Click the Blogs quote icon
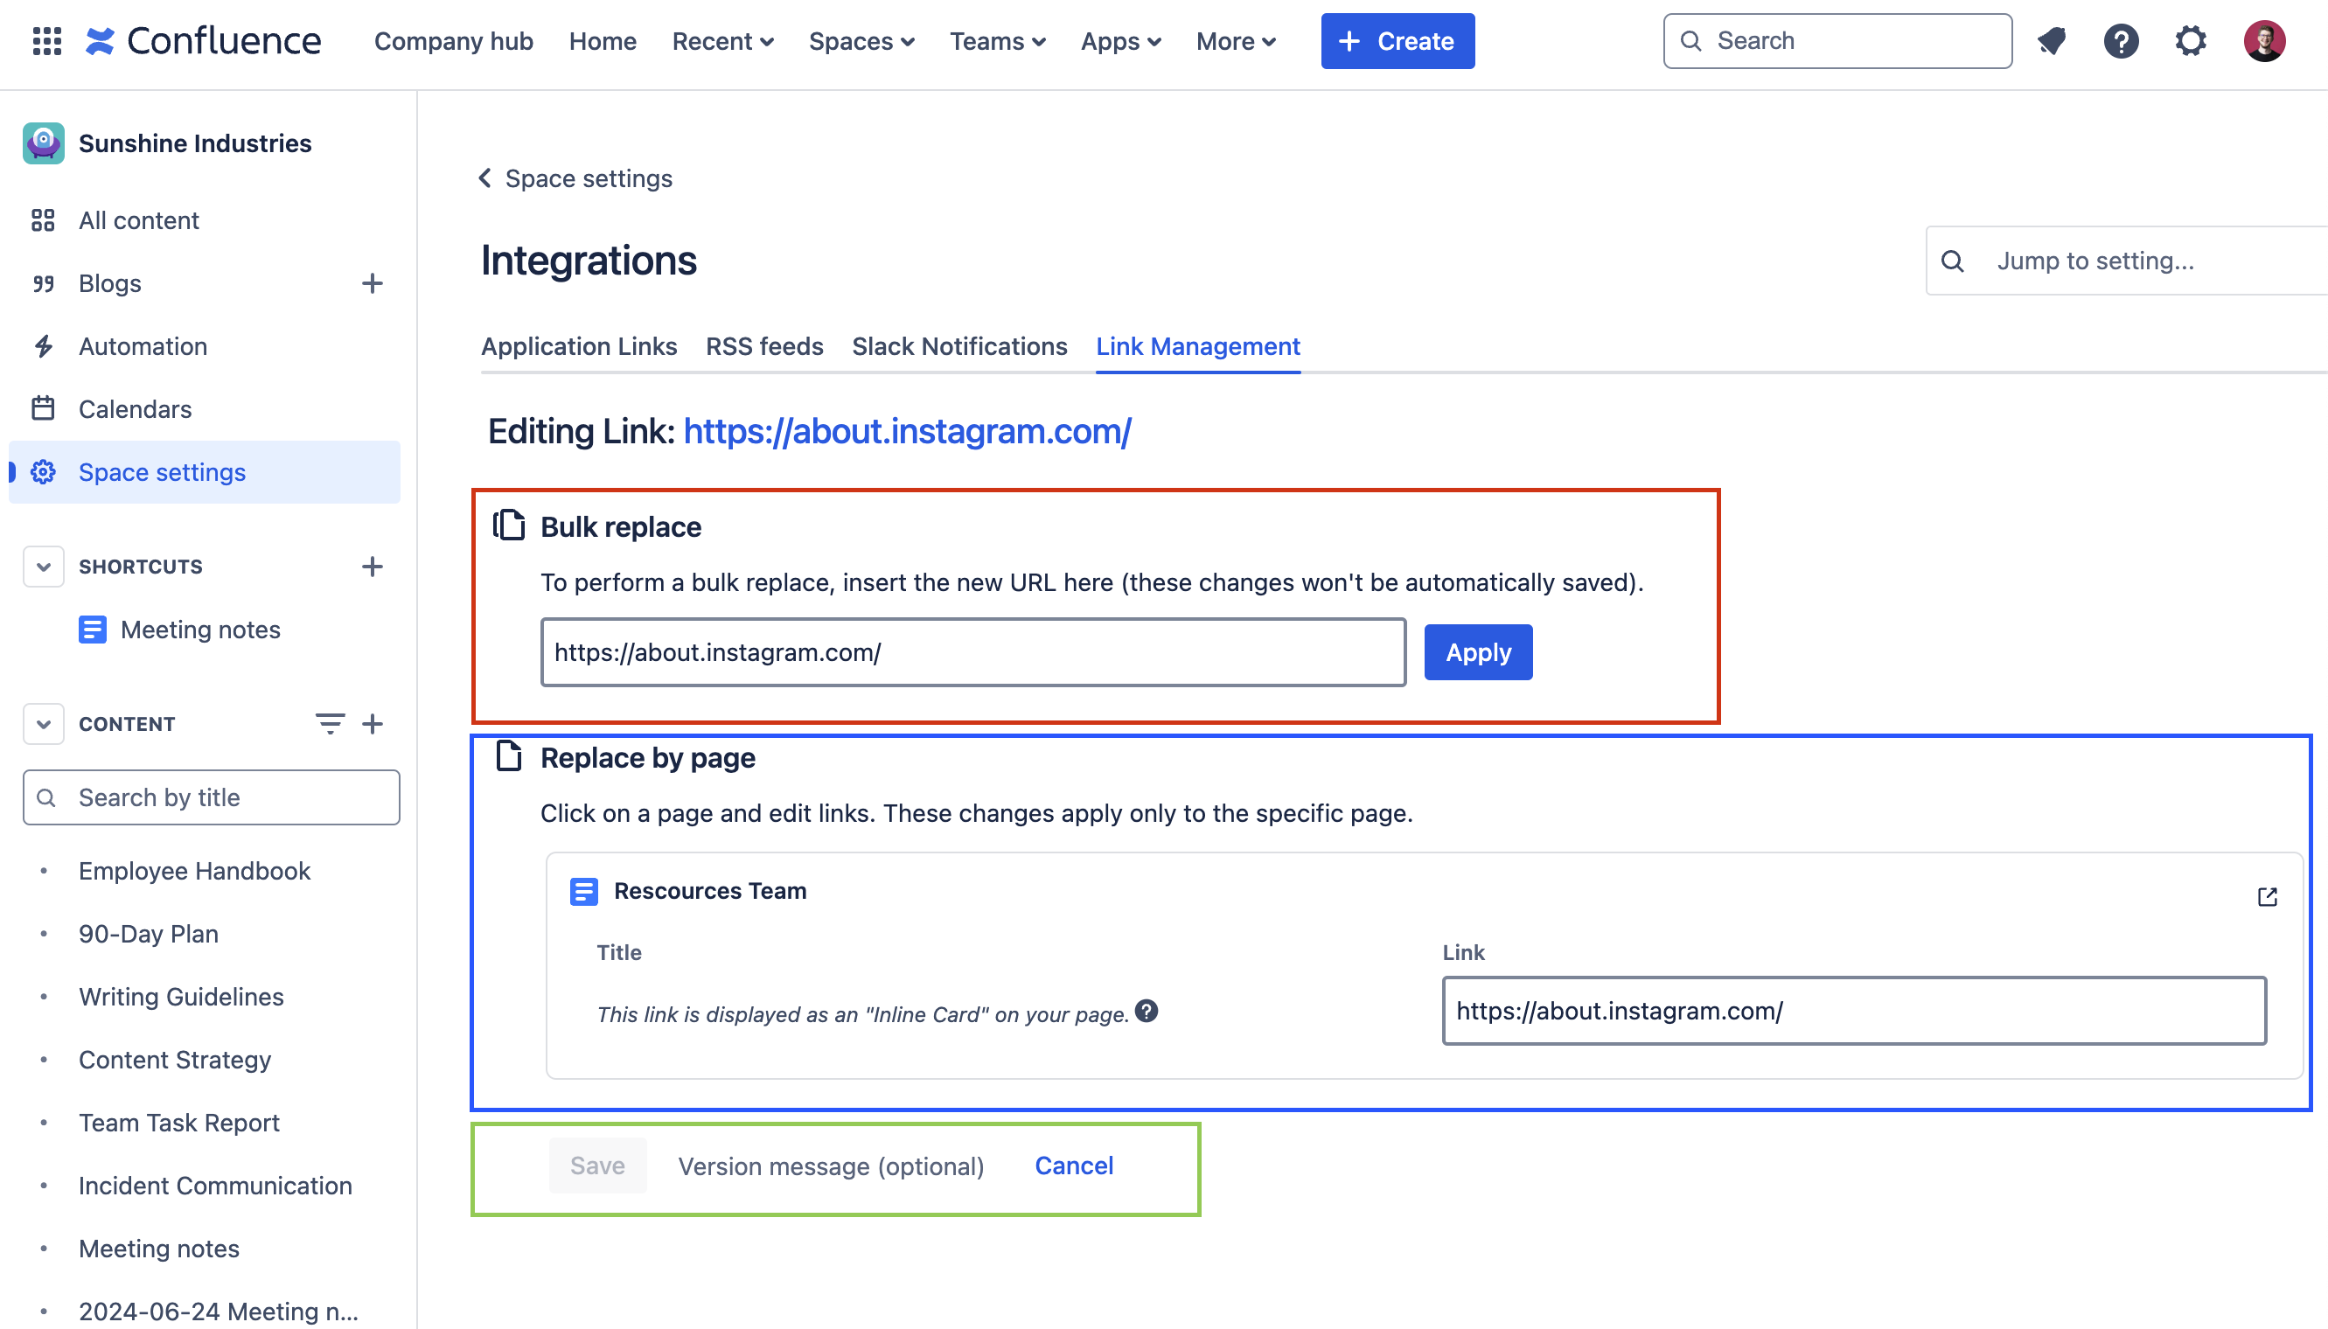 (x=43, y=284)
